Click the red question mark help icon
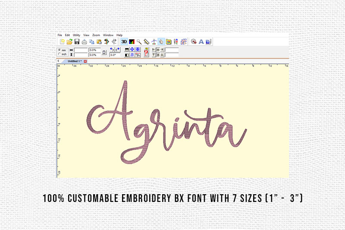345x230 pixels. click(x=146, y=52)
